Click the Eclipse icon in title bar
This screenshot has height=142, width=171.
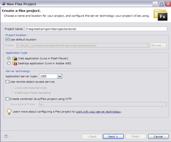click(x=3, y=4)
